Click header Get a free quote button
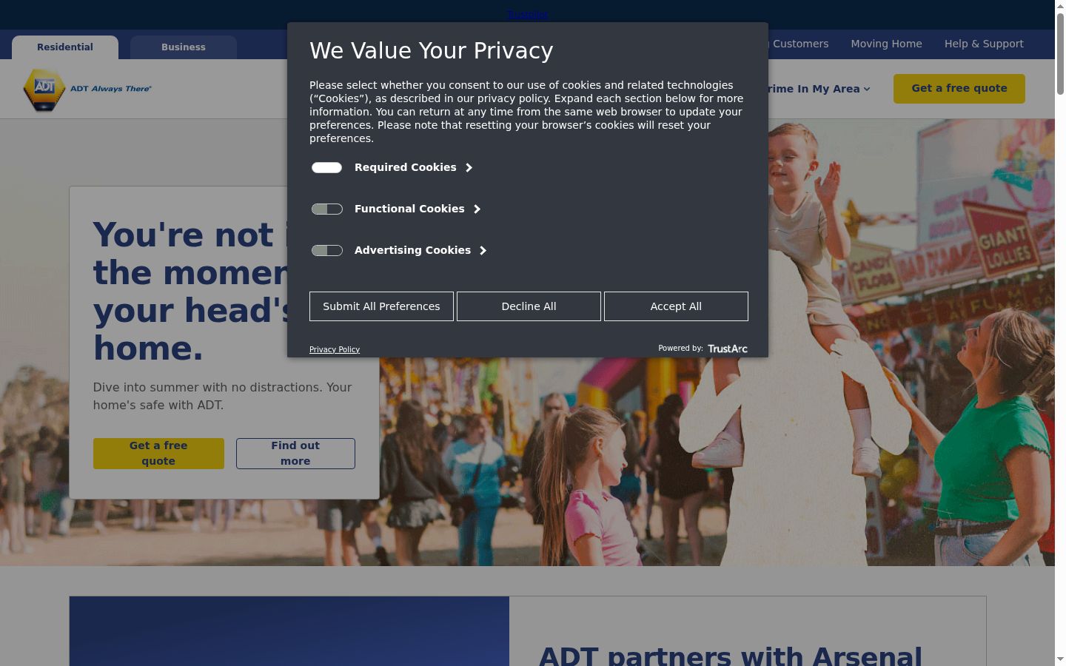This screenshot has height=666, width=1066. [x=959, y=89]
